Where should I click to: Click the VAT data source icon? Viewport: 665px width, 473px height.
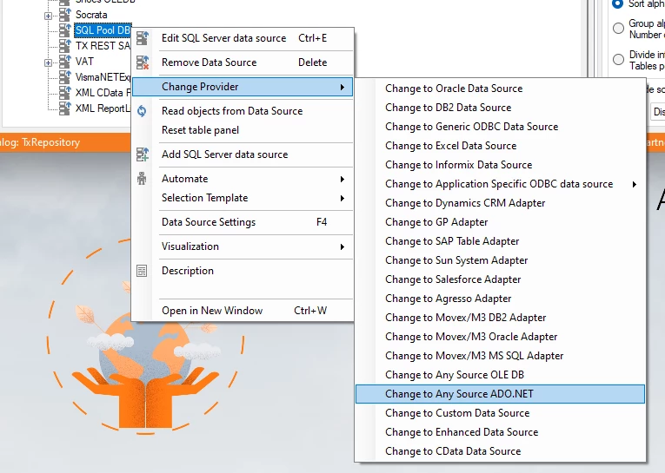[x=65, y=62]
